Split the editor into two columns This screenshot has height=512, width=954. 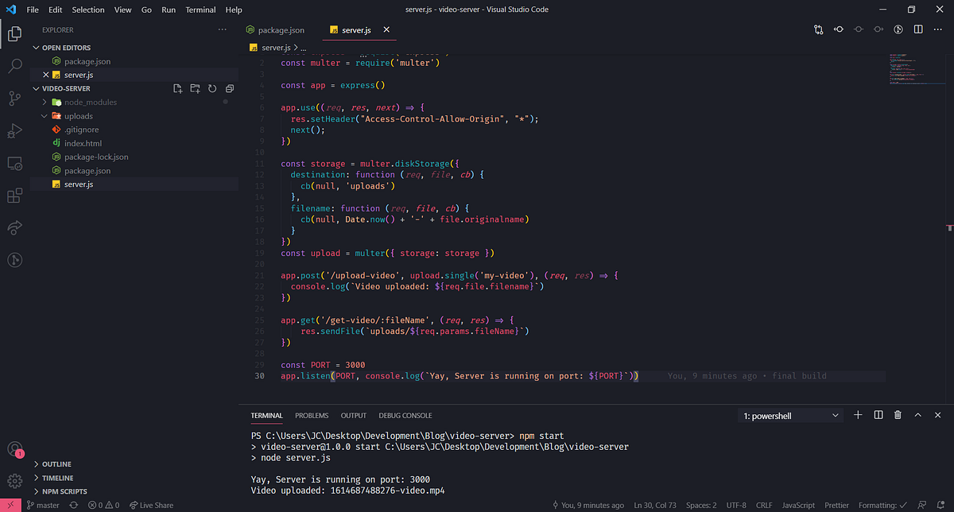(x=920, y=29)
